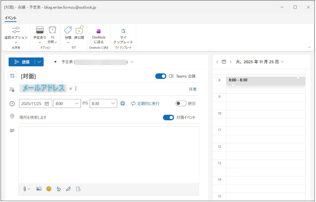The width and height of the screenshot is (316, 202).
Task: Click the OneNote に送る icon
Action: 98,31
